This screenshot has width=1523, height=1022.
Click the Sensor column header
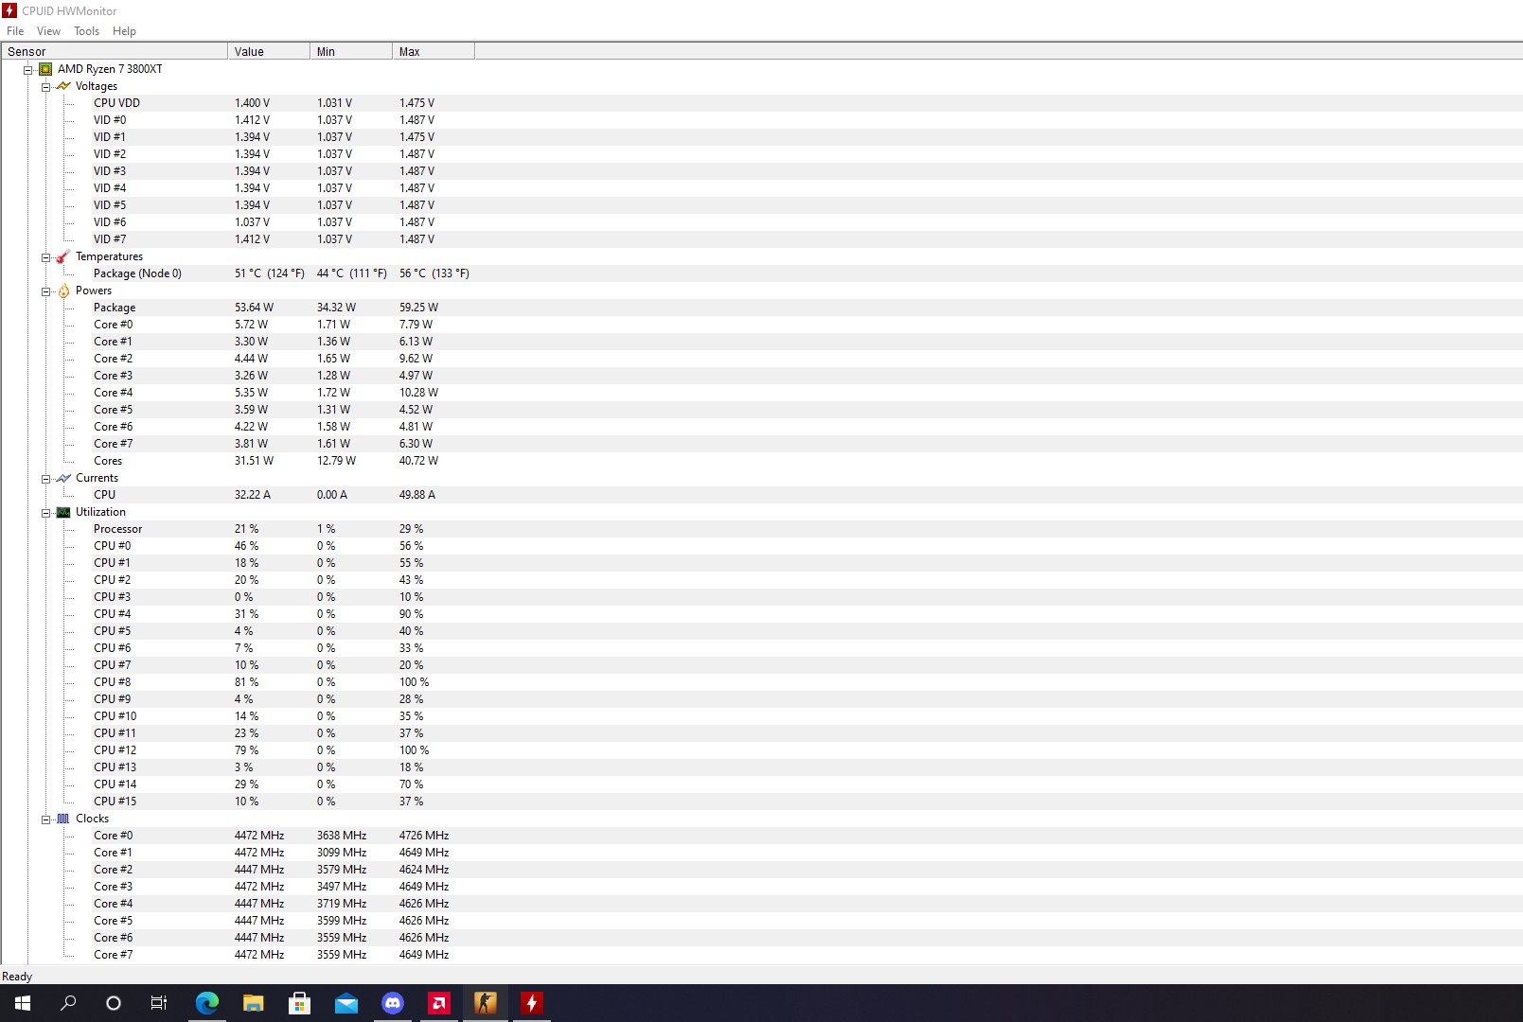(x=115, y=51)
